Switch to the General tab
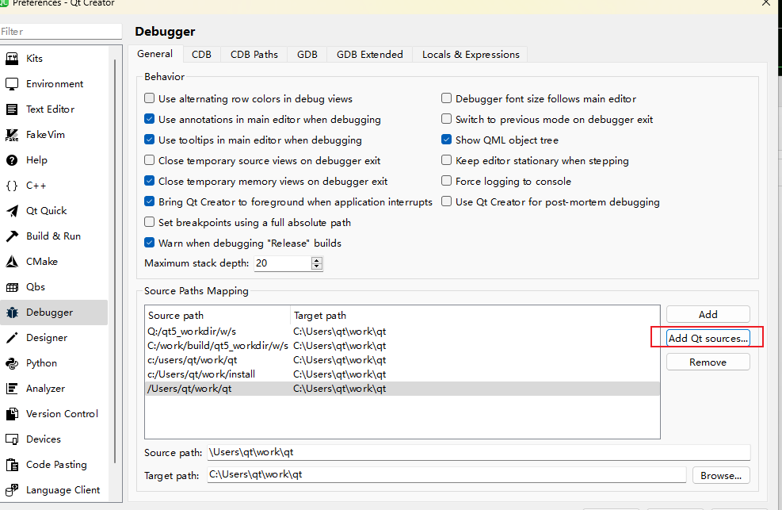The width and height of the screenshot is (782, 510). [155, 54]
